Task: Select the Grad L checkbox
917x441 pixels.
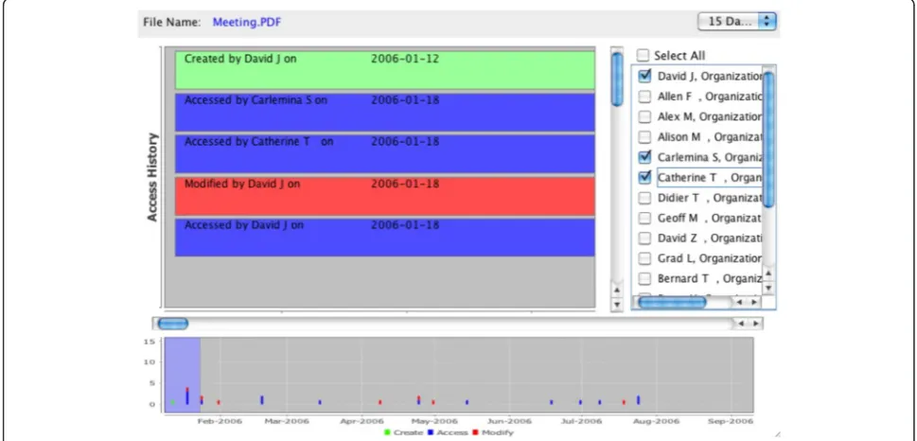Action: (644, 258)
